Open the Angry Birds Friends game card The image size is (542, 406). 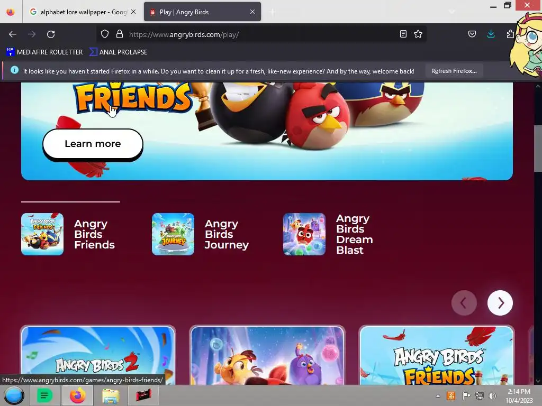(436, 355)
